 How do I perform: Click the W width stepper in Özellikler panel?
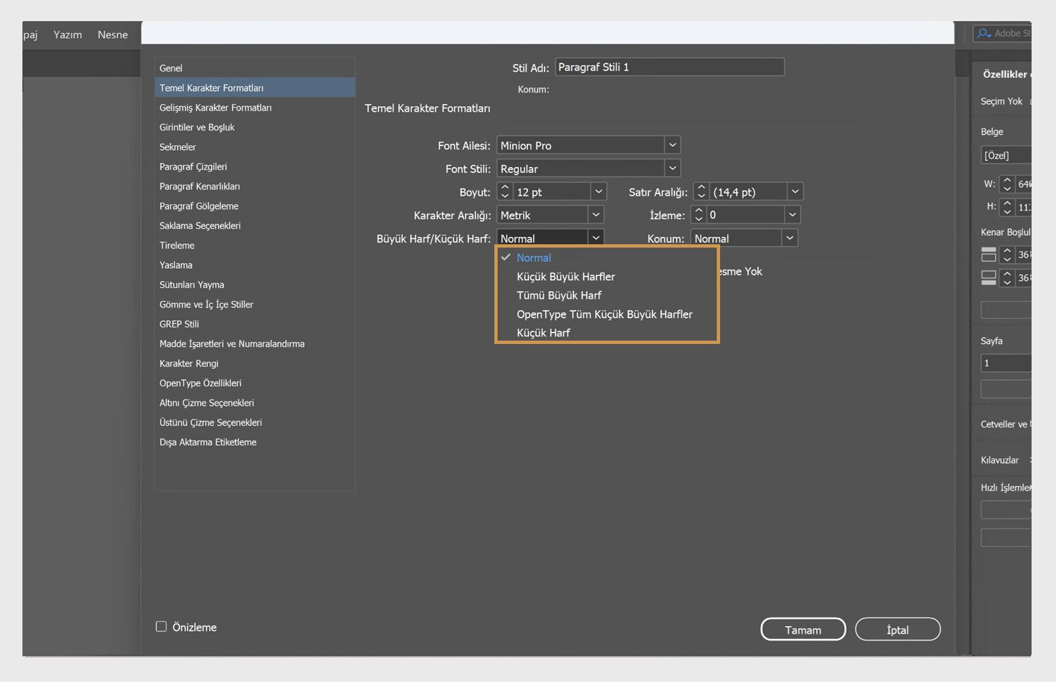[1006, 184]
